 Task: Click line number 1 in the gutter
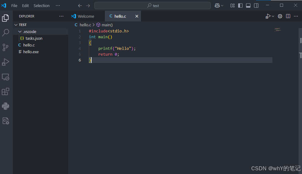[79, 31]
